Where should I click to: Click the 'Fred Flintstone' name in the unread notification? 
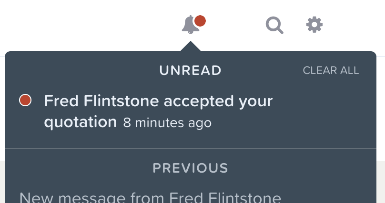pos(101,101)
